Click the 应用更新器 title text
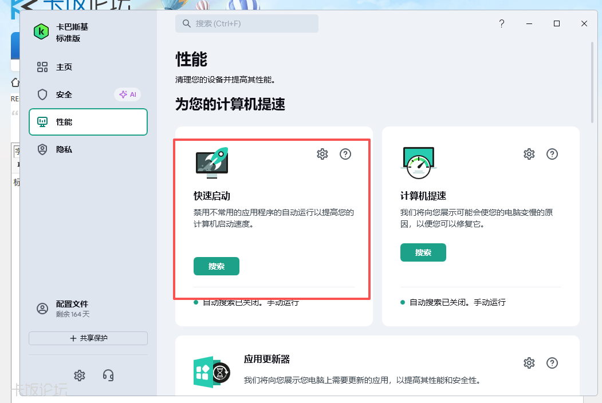 point(267,359)
